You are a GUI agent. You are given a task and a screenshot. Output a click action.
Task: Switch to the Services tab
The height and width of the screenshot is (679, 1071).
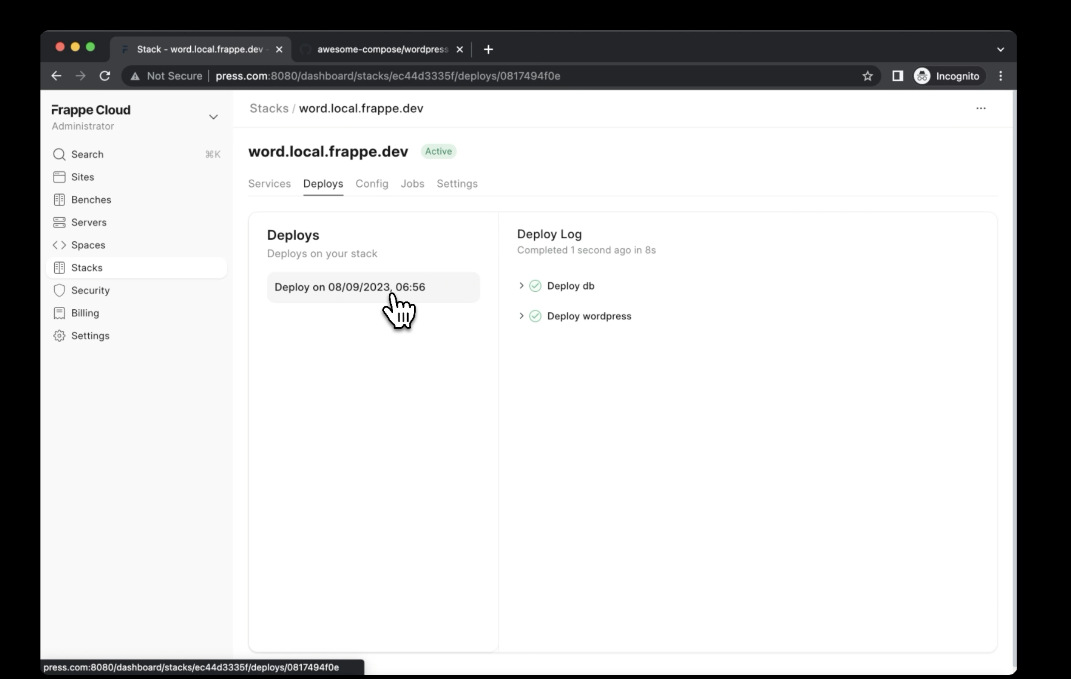pos(270,184)
